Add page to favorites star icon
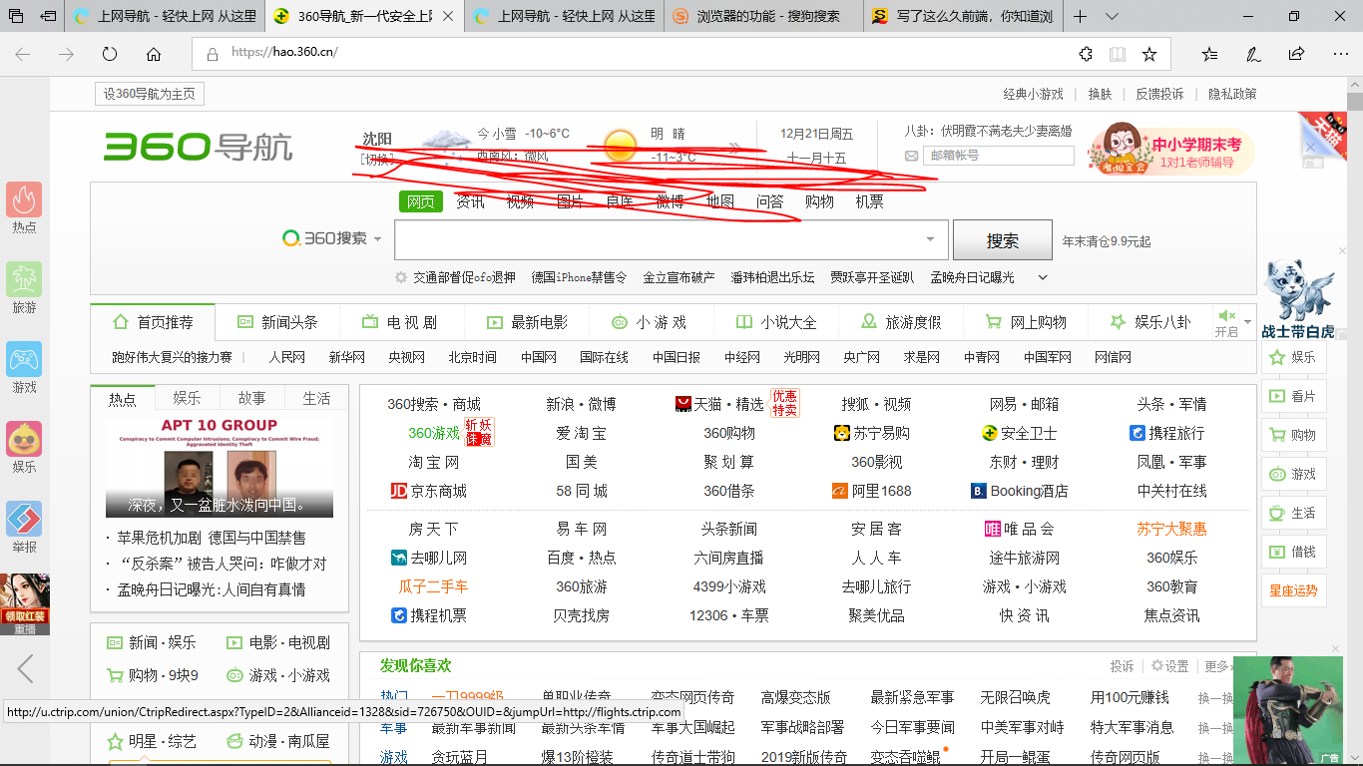 (1149, 54)
